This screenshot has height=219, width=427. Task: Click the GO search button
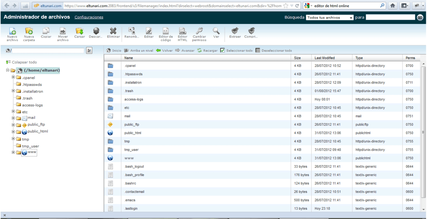420,17
